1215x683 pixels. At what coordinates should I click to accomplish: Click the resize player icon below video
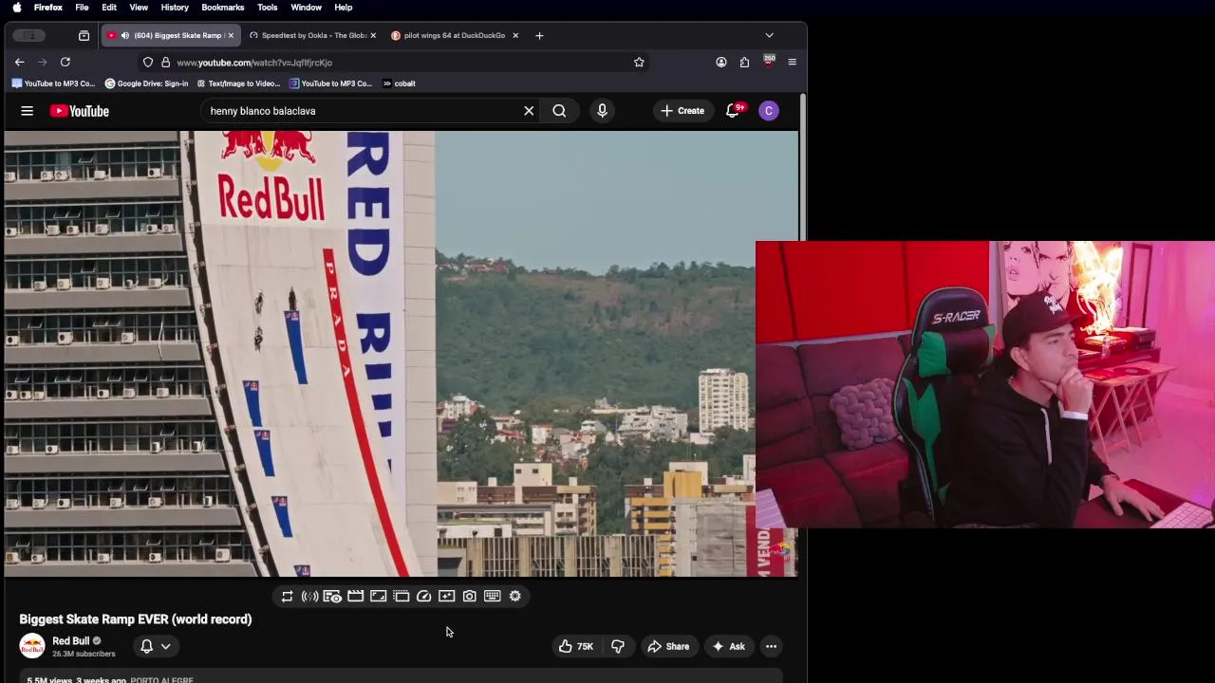378,596
